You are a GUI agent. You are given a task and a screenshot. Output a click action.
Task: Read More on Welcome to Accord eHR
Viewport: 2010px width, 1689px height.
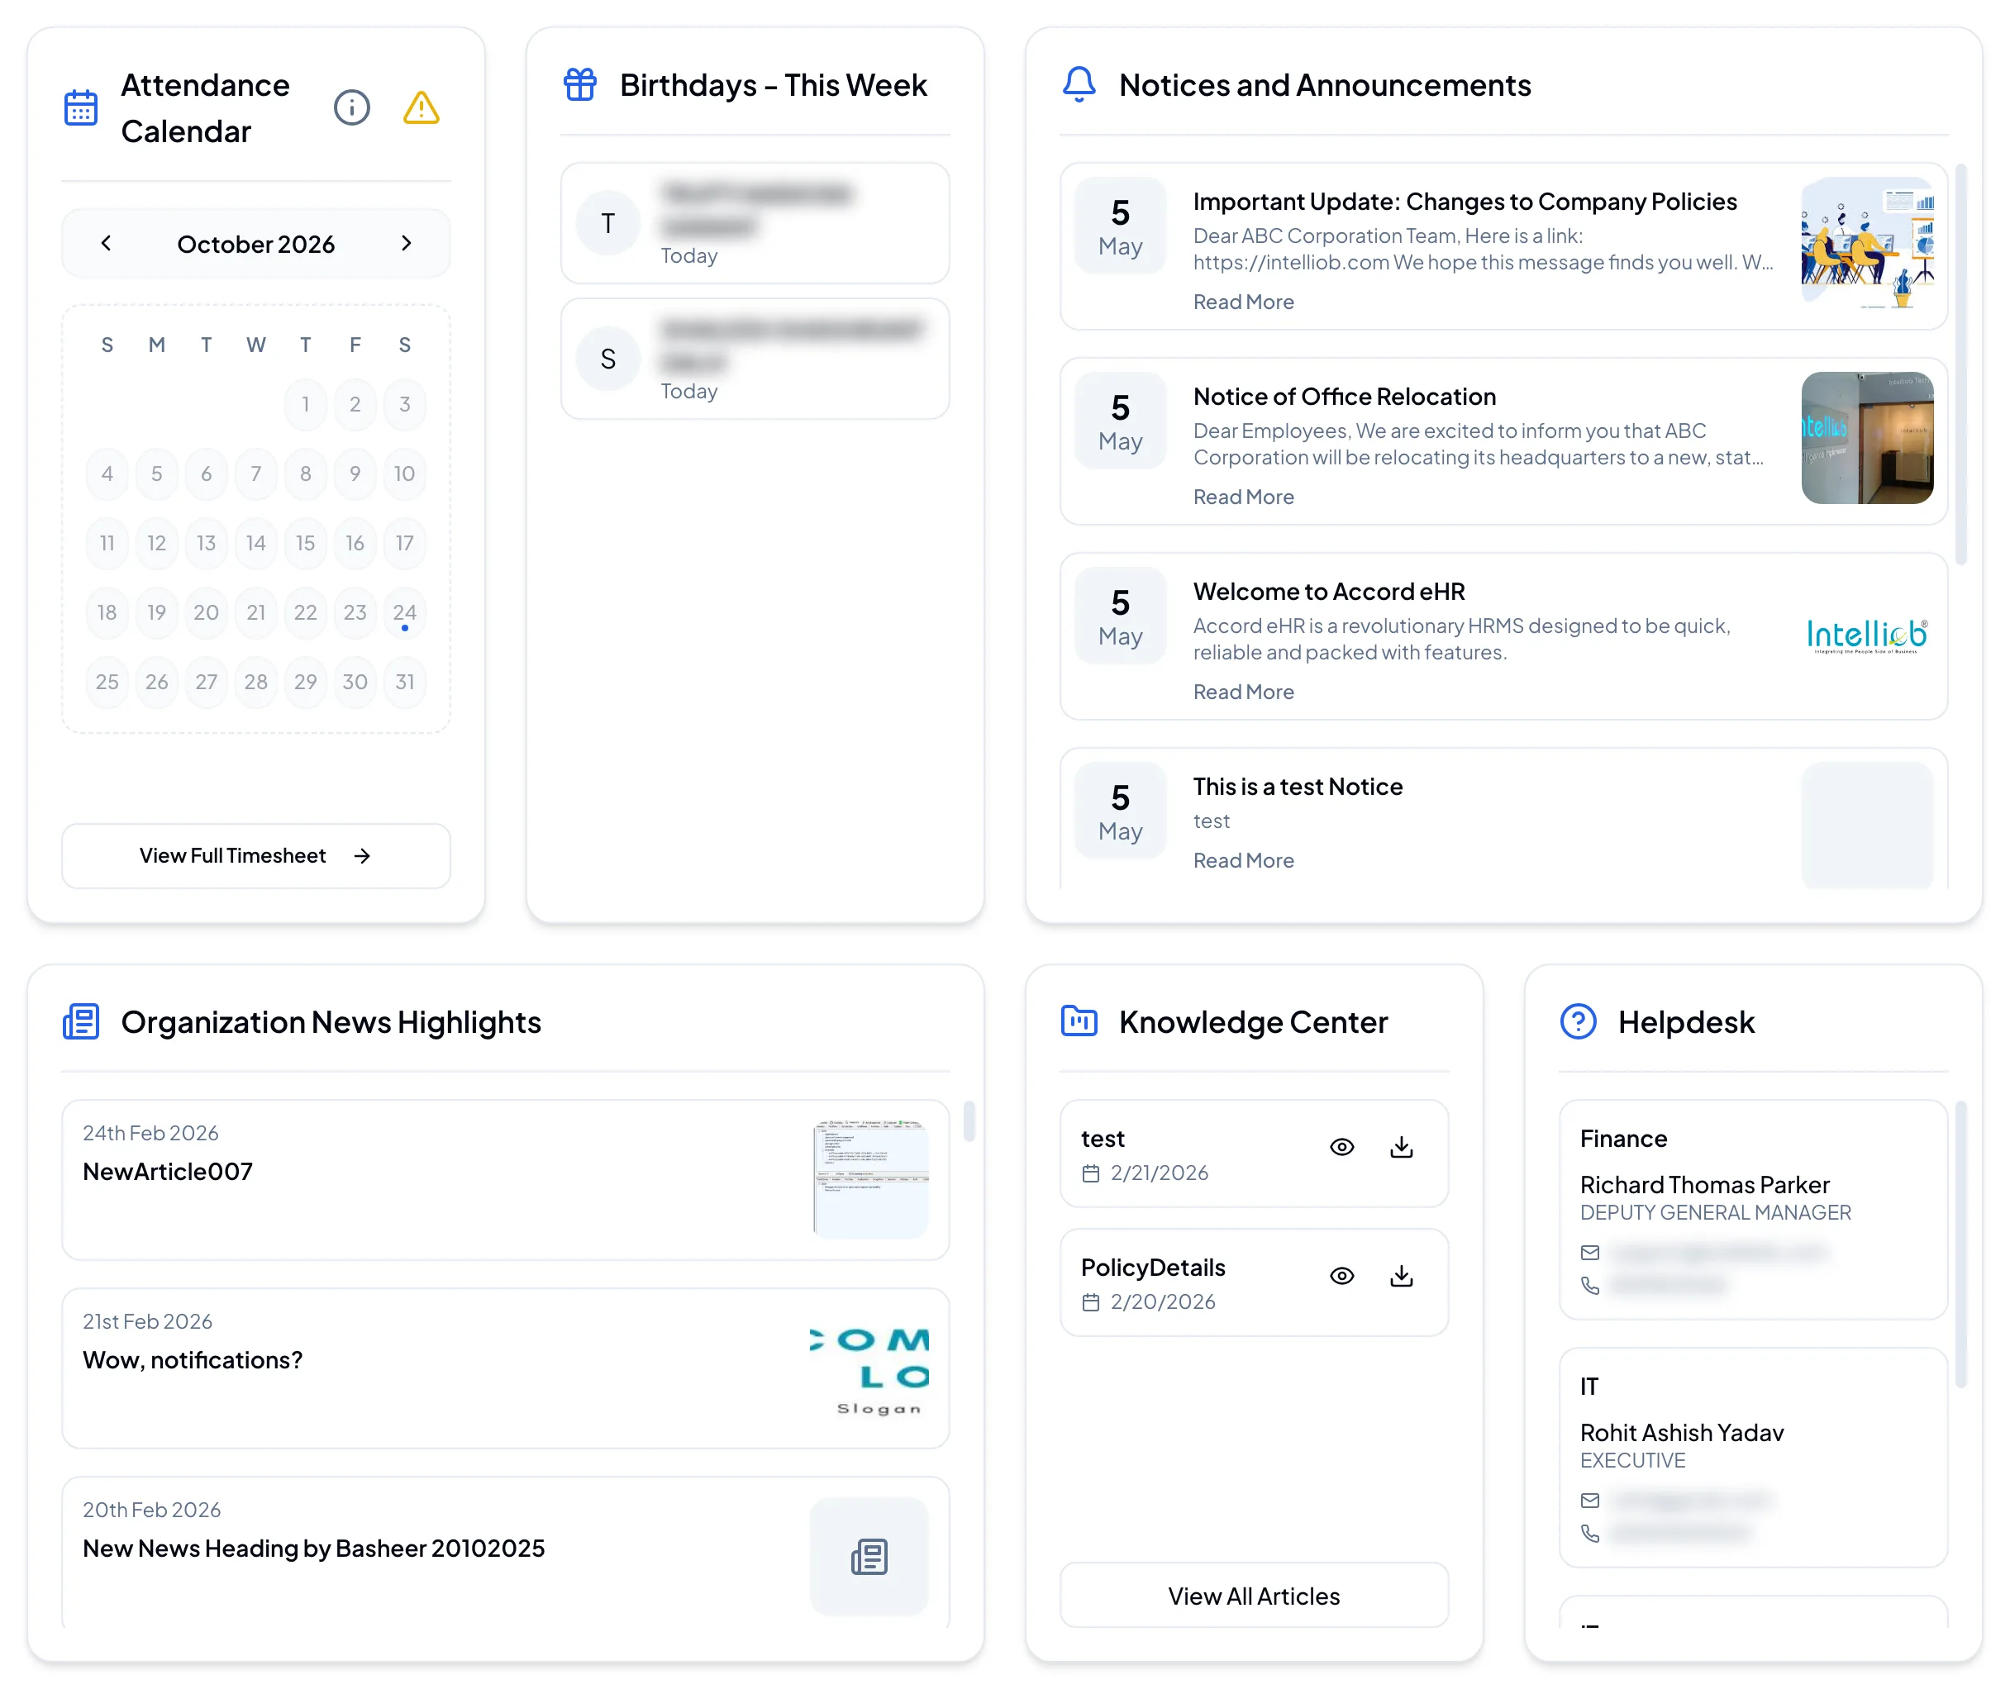[1243, 692]
